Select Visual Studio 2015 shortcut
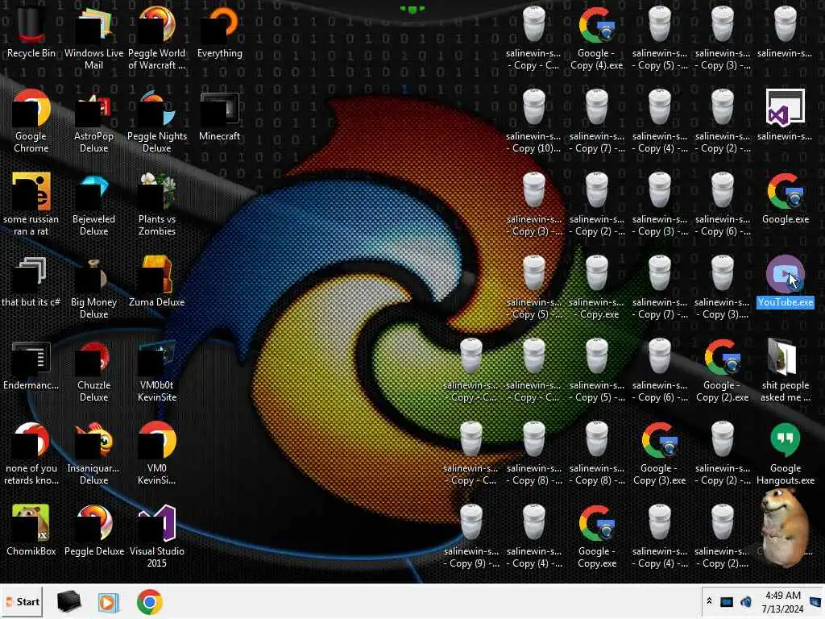This screenshot has height=619, width=825. point(157,537)
